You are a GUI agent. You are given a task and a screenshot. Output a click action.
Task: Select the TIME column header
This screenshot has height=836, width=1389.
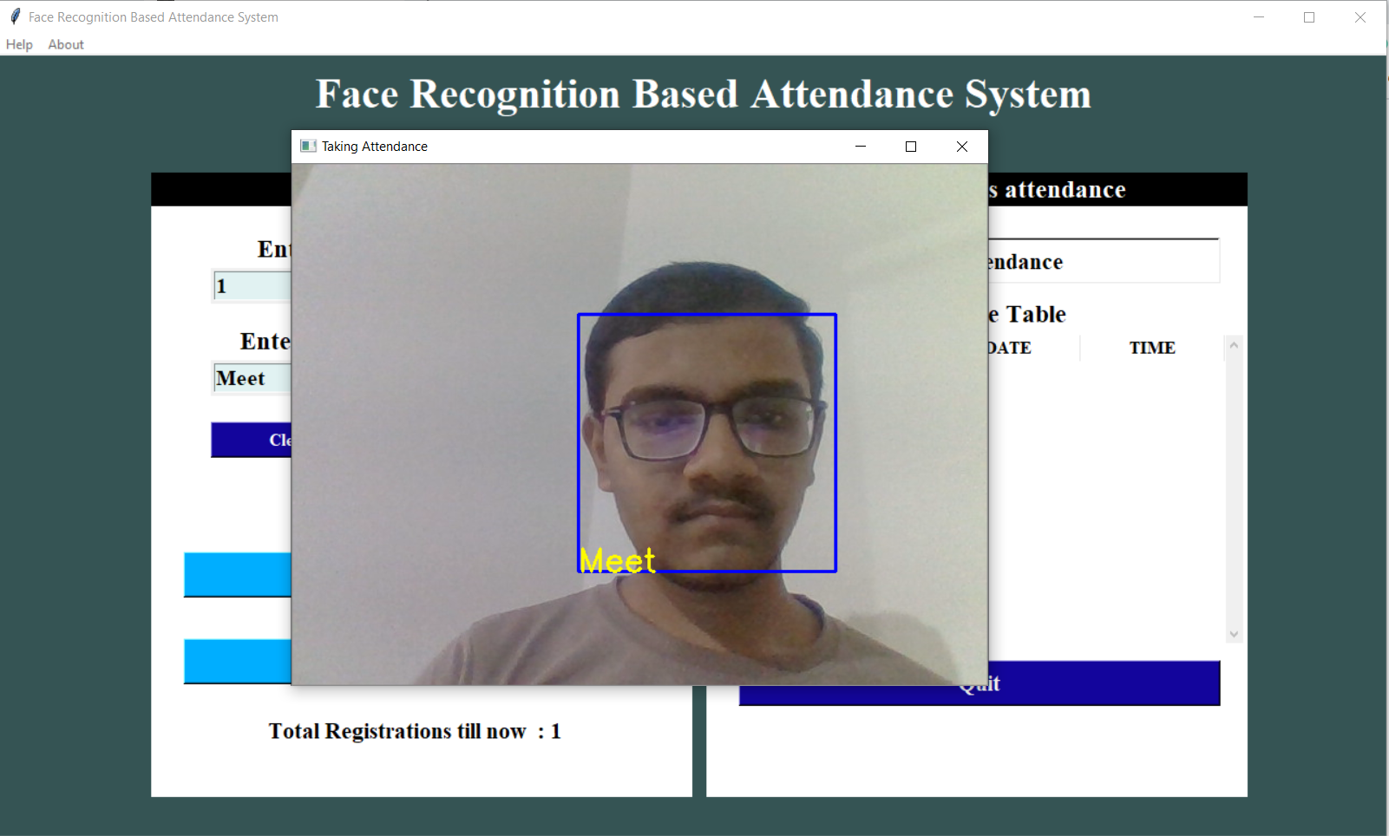click(1152, 347)
